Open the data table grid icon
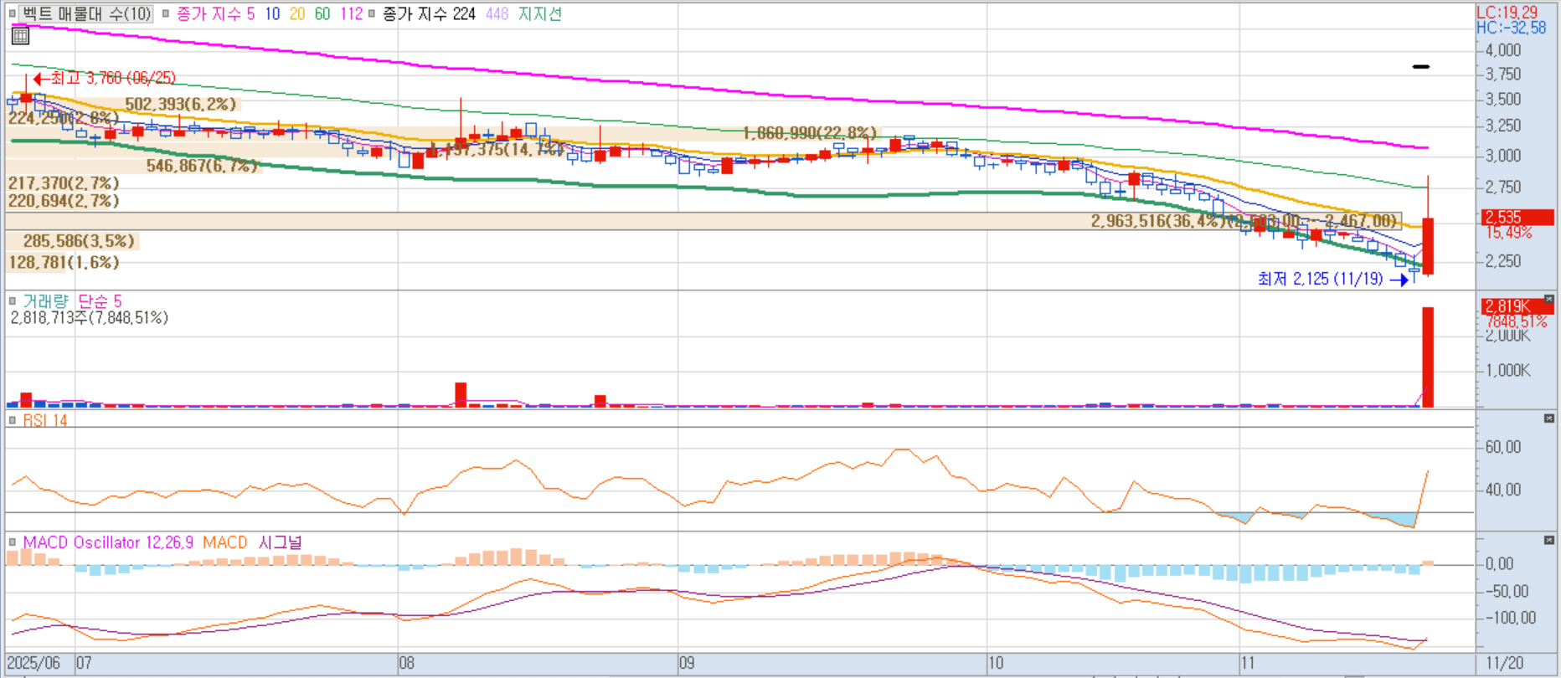The width and height of the screenshot is (1561, 678). pyautogui.click(x=21, y=35)
